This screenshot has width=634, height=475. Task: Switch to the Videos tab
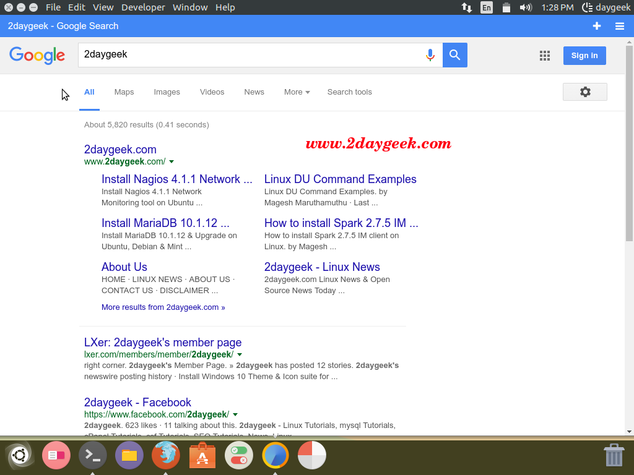tap(212, 92)
